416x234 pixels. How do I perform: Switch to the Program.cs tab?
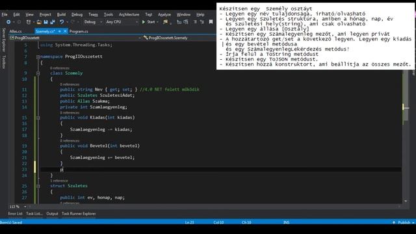click(79, 31)
